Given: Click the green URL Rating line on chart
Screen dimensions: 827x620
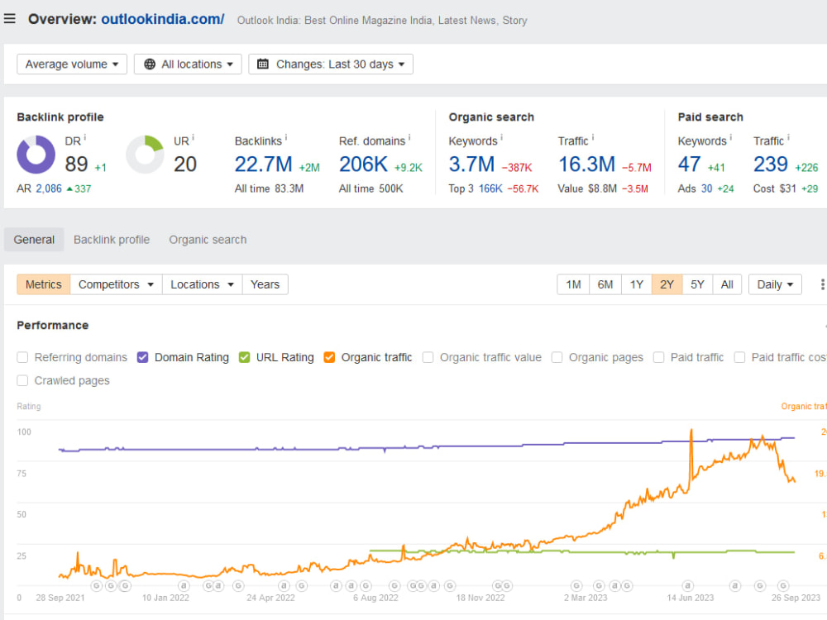Looking at the screenshot, I should [x=581, y=551].
